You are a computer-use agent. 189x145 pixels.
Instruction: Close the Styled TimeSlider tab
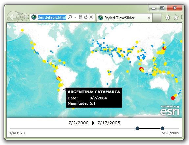click(x=149, y=18)
